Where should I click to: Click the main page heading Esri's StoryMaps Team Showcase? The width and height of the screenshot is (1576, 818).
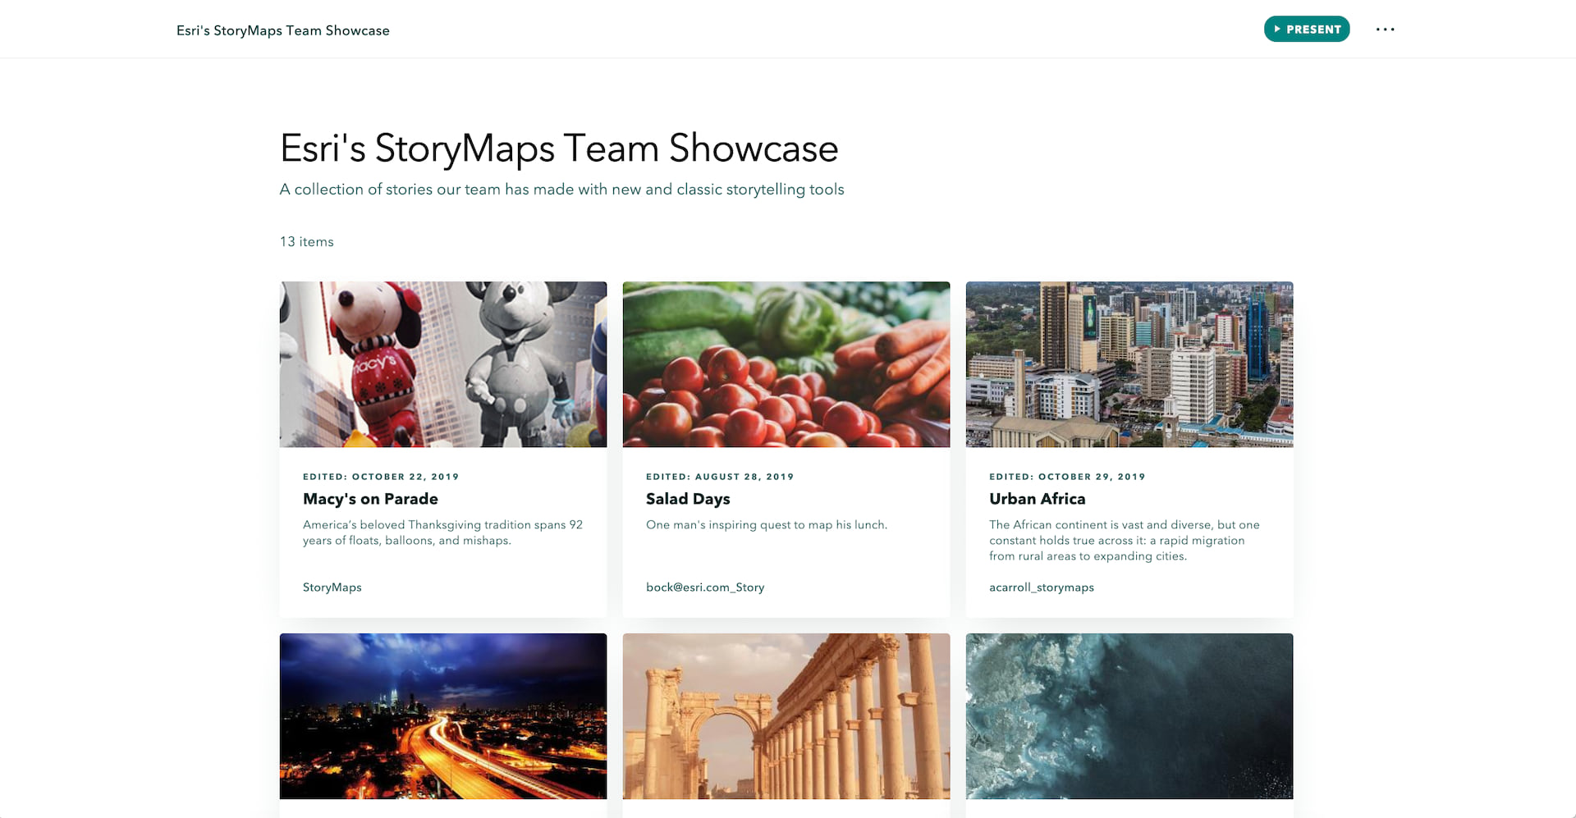point(559,149)
